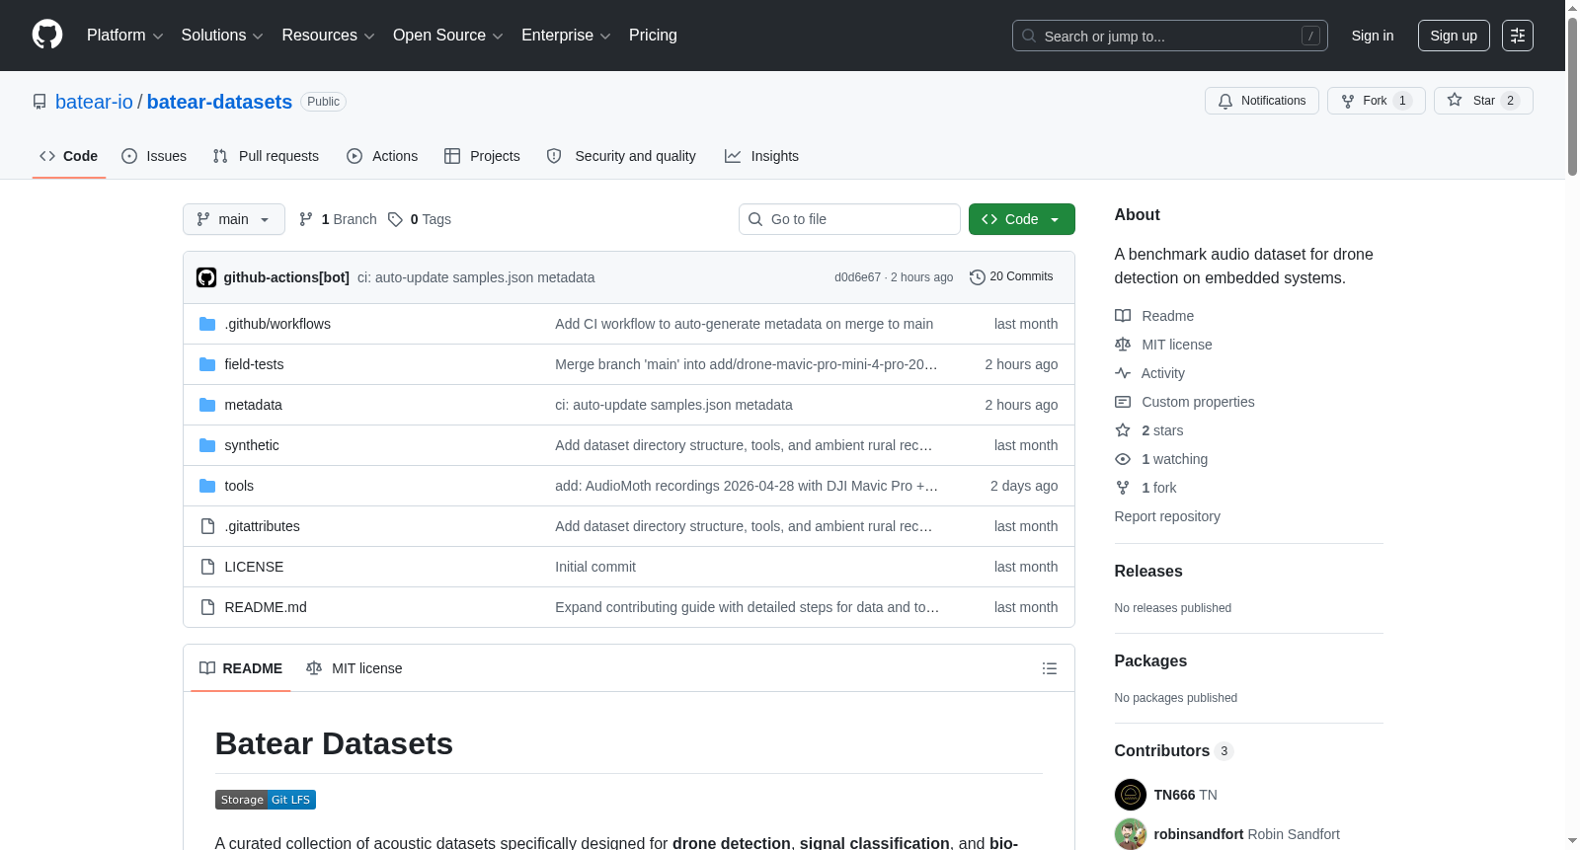Click the fork icon in About sidebar
Image resolution: width=1580 pixels, height=850 pixels.
pos(1123,488)
